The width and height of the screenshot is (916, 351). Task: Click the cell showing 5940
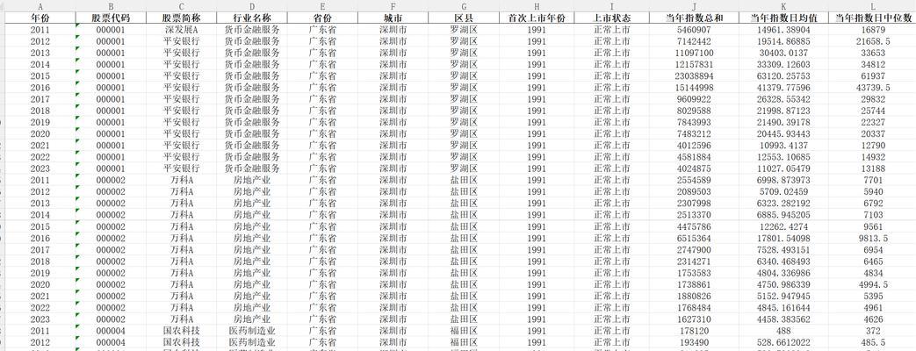pyautogui.click(x=872, y=191)
